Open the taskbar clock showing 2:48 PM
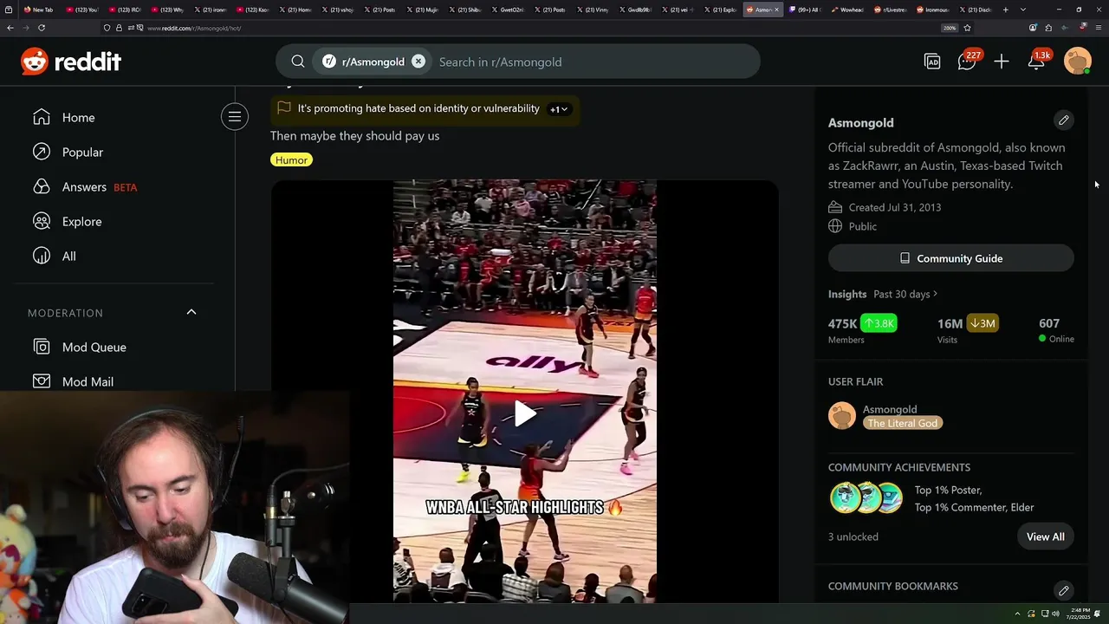Image resolution: width=1109 pixels, height=624 pixels. [1080, 614]
